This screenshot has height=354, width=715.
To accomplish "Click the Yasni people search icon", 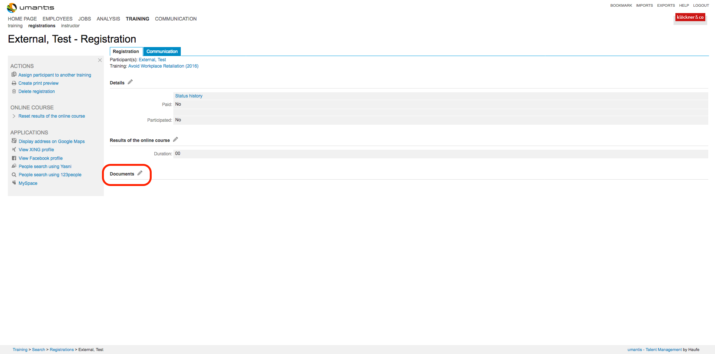I will tap(14, 166).
